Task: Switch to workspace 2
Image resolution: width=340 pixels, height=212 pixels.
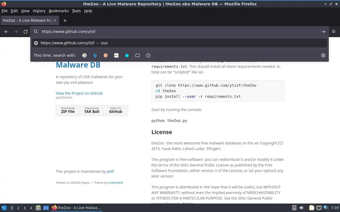Action: tap(18, 208)
